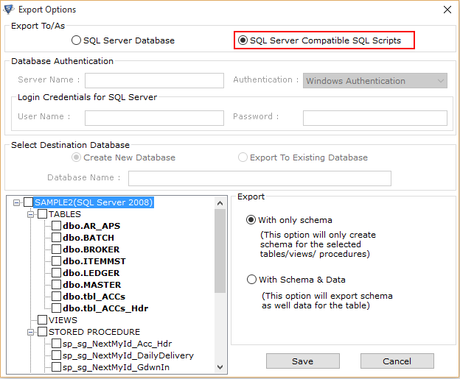The height and width of the screenshot is (379, 460).
Task: Collapse the SAMPLE2 database tree node
Action: pyautogui.click(x=17, y=202)
